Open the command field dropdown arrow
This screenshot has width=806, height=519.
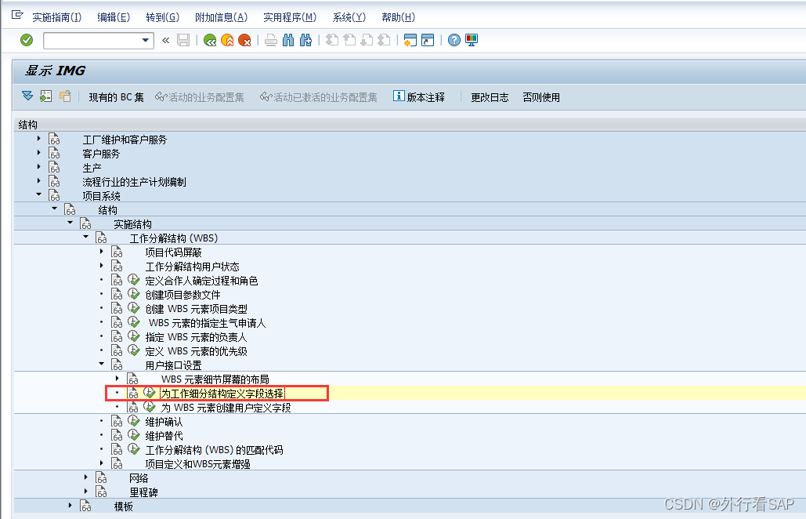point(146,40)
